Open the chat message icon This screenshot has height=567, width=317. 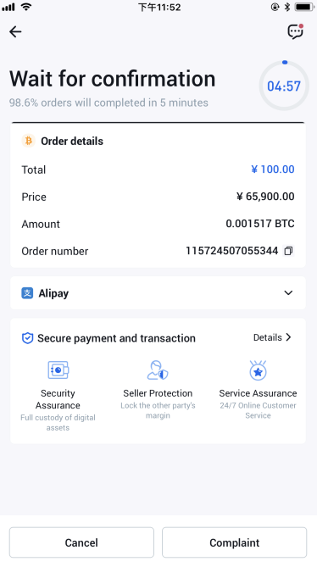coord(295,31)
